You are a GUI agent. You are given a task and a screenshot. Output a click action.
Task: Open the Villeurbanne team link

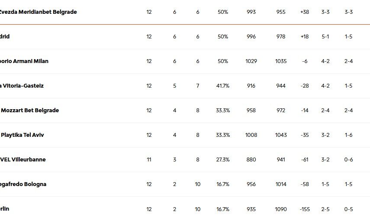pyautogui.click(x=23, y=160)
